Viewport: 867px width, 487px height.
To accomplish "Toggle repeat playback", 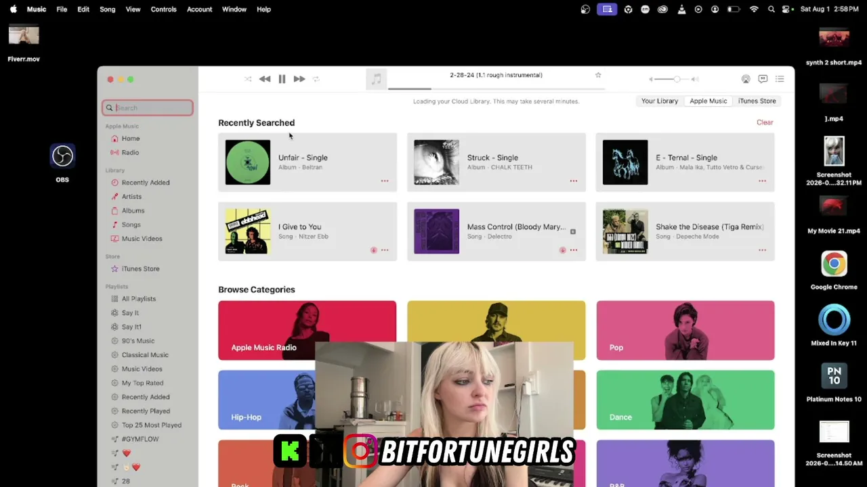I will 316,79.
